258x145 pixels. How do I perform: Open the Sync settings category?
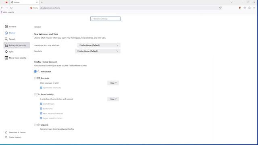point(17,52)
